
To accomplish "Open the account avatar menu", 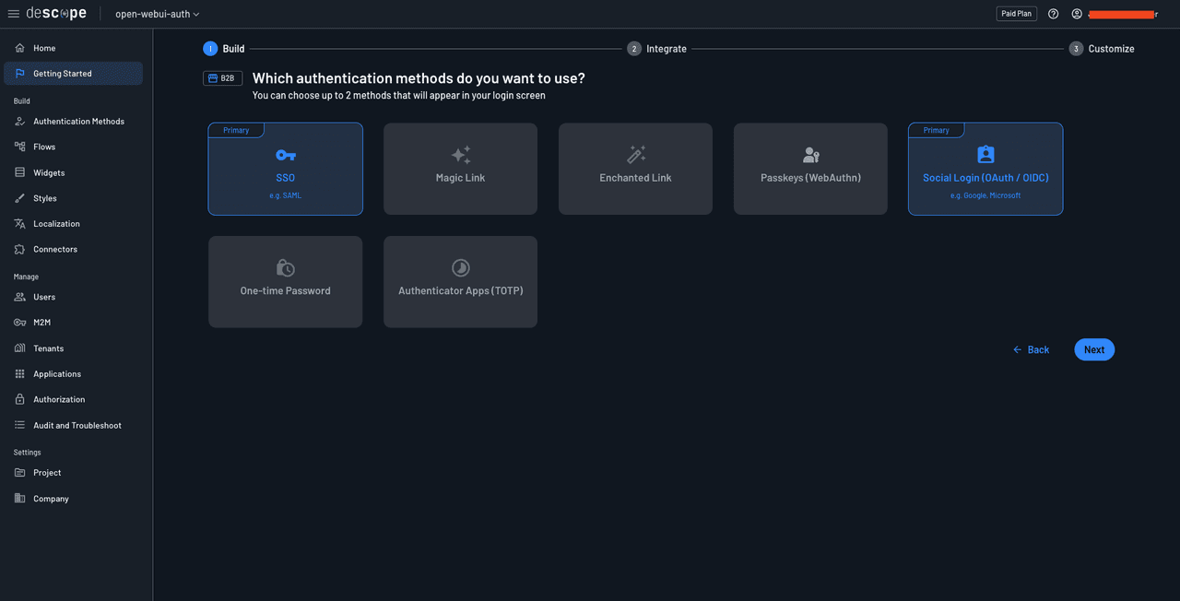I will [1077, 13].
